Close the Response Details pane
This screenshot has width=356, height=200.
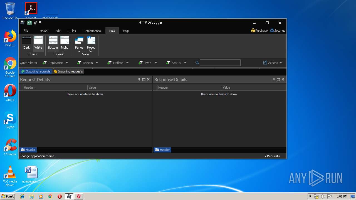point(283,79)
